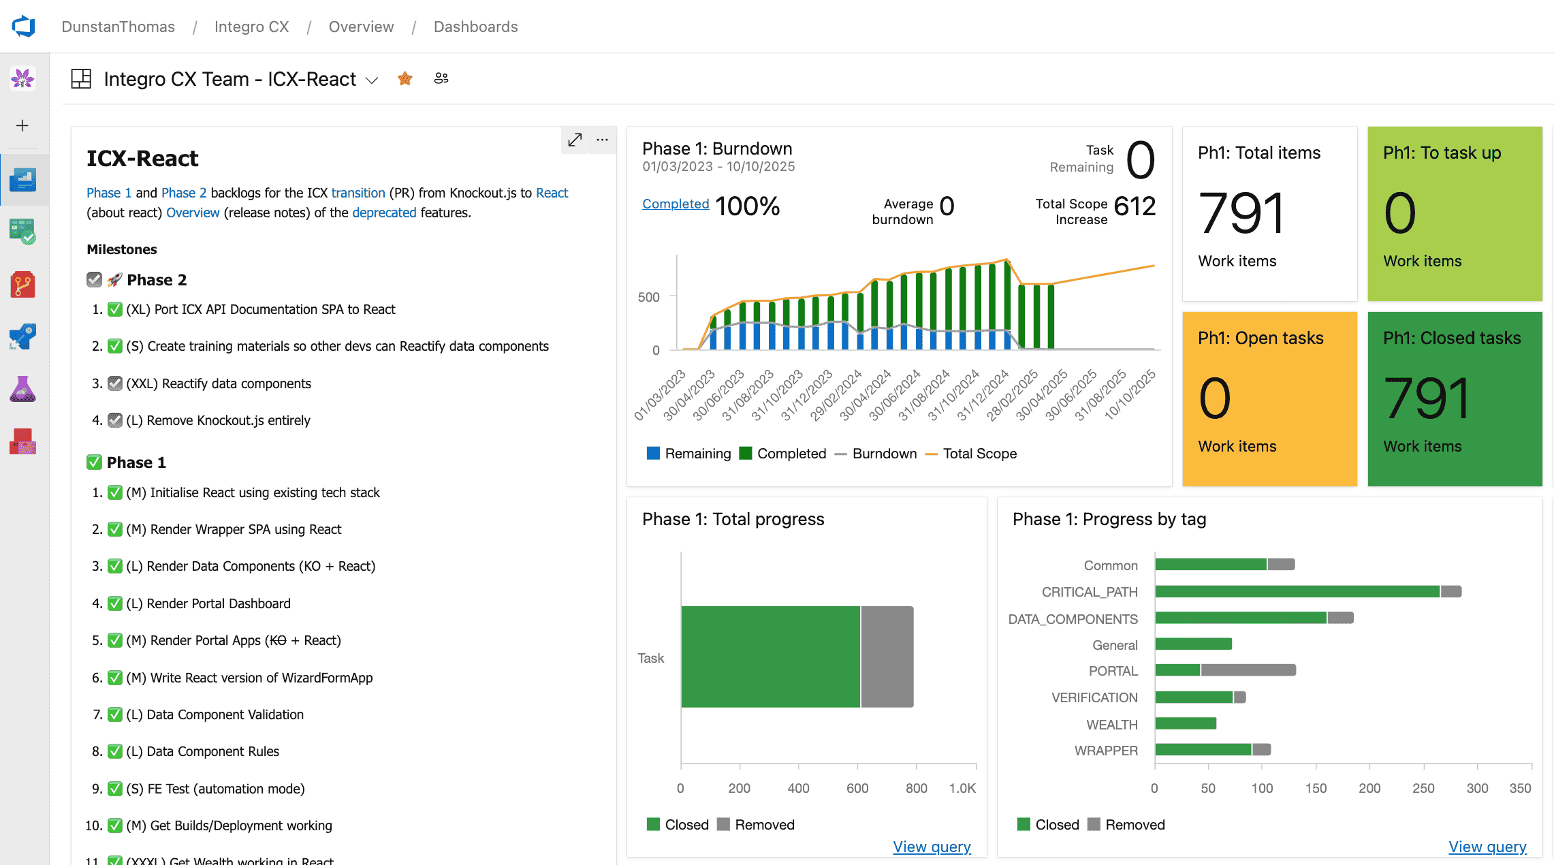This screenshot has height=865, width=1554.
Task: Open the Ph1: To task up tile
Action: pos(1455,214)
